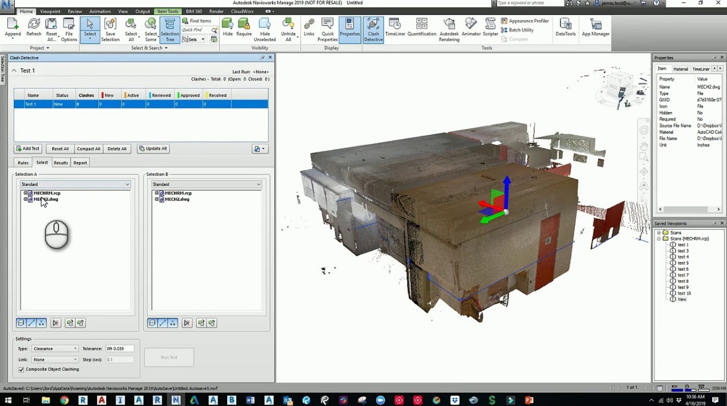
Task: Toggle Points geometry button under Selection A
Action: coord(41,323)
